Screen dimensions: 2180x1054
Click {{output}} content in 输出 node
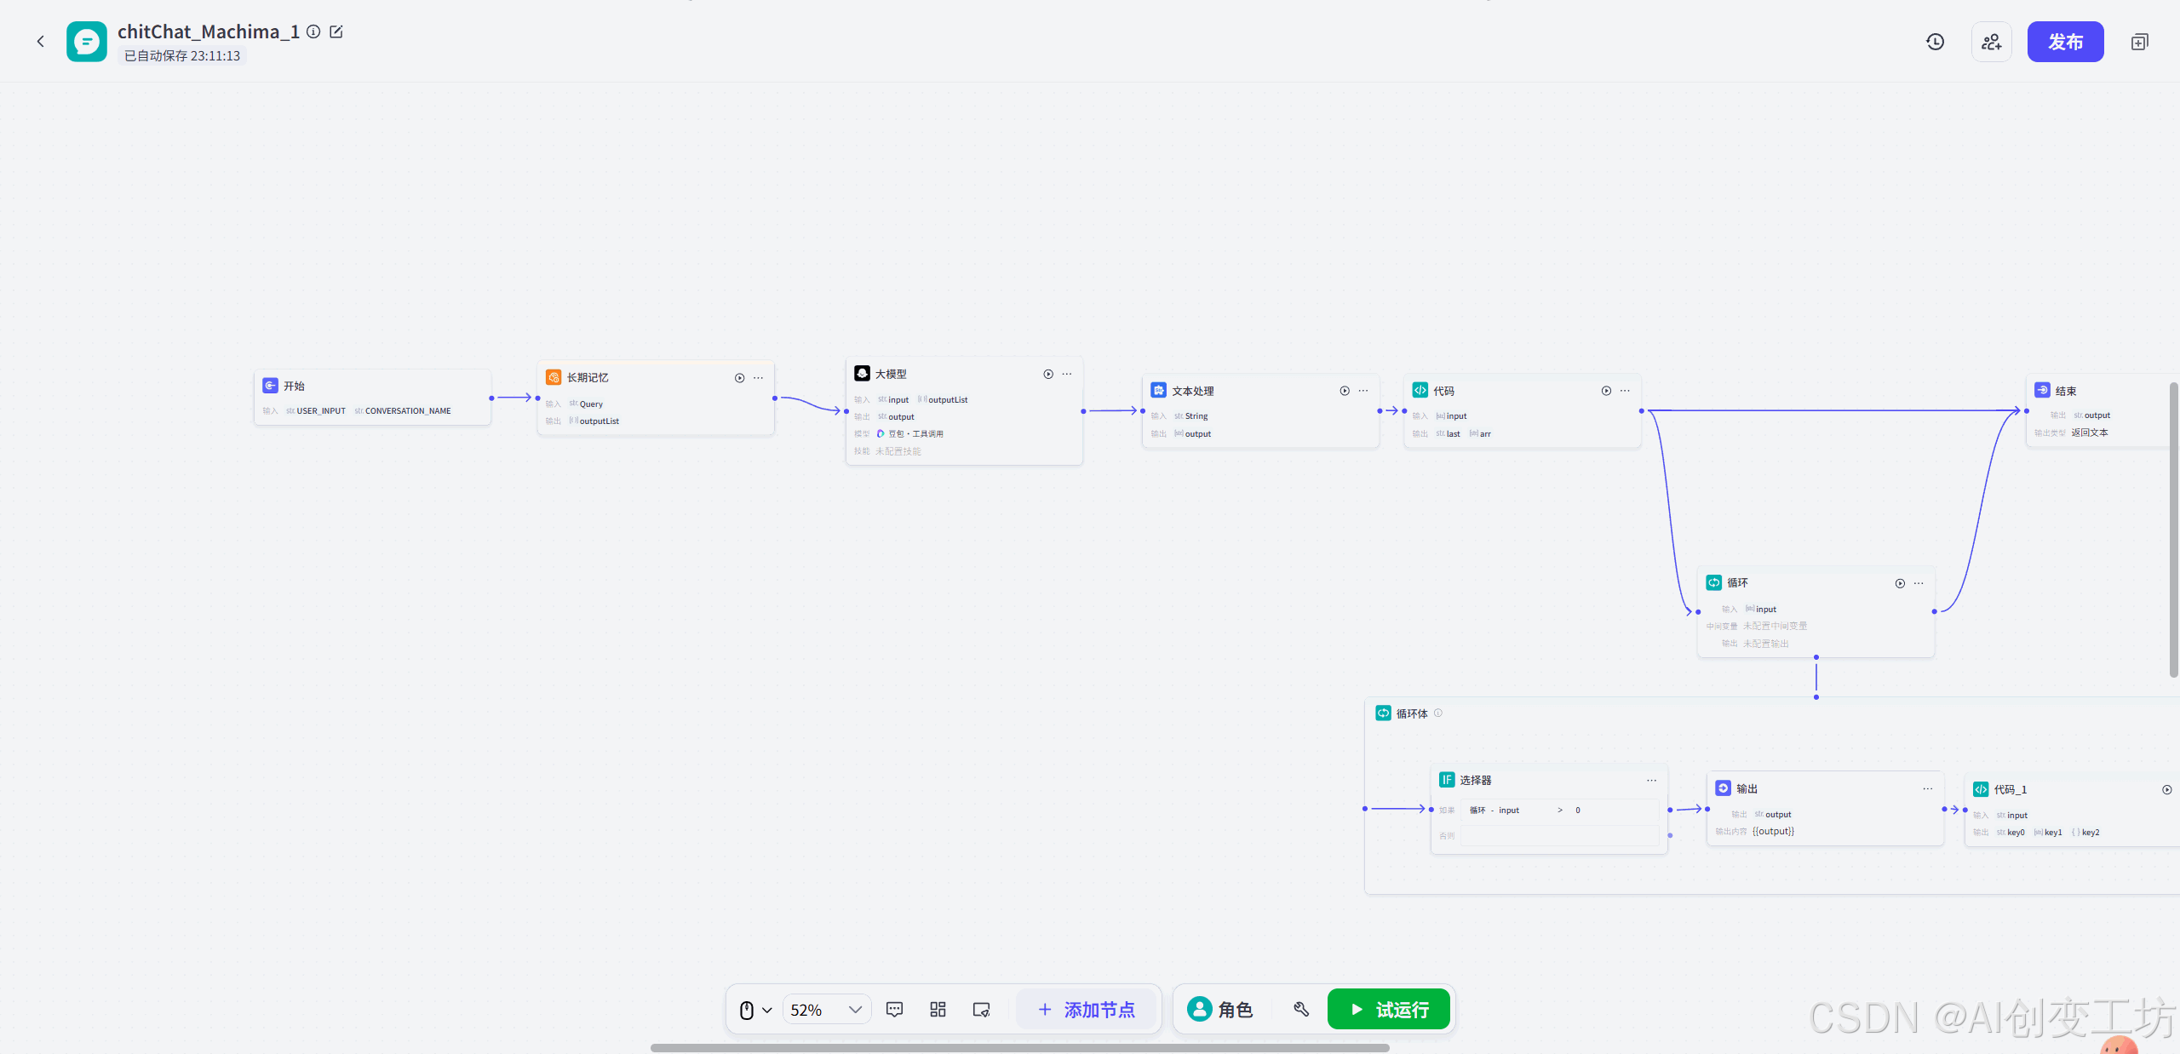[1773, 832]
